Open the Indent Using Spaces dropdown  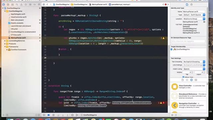(x=194, y=69)
